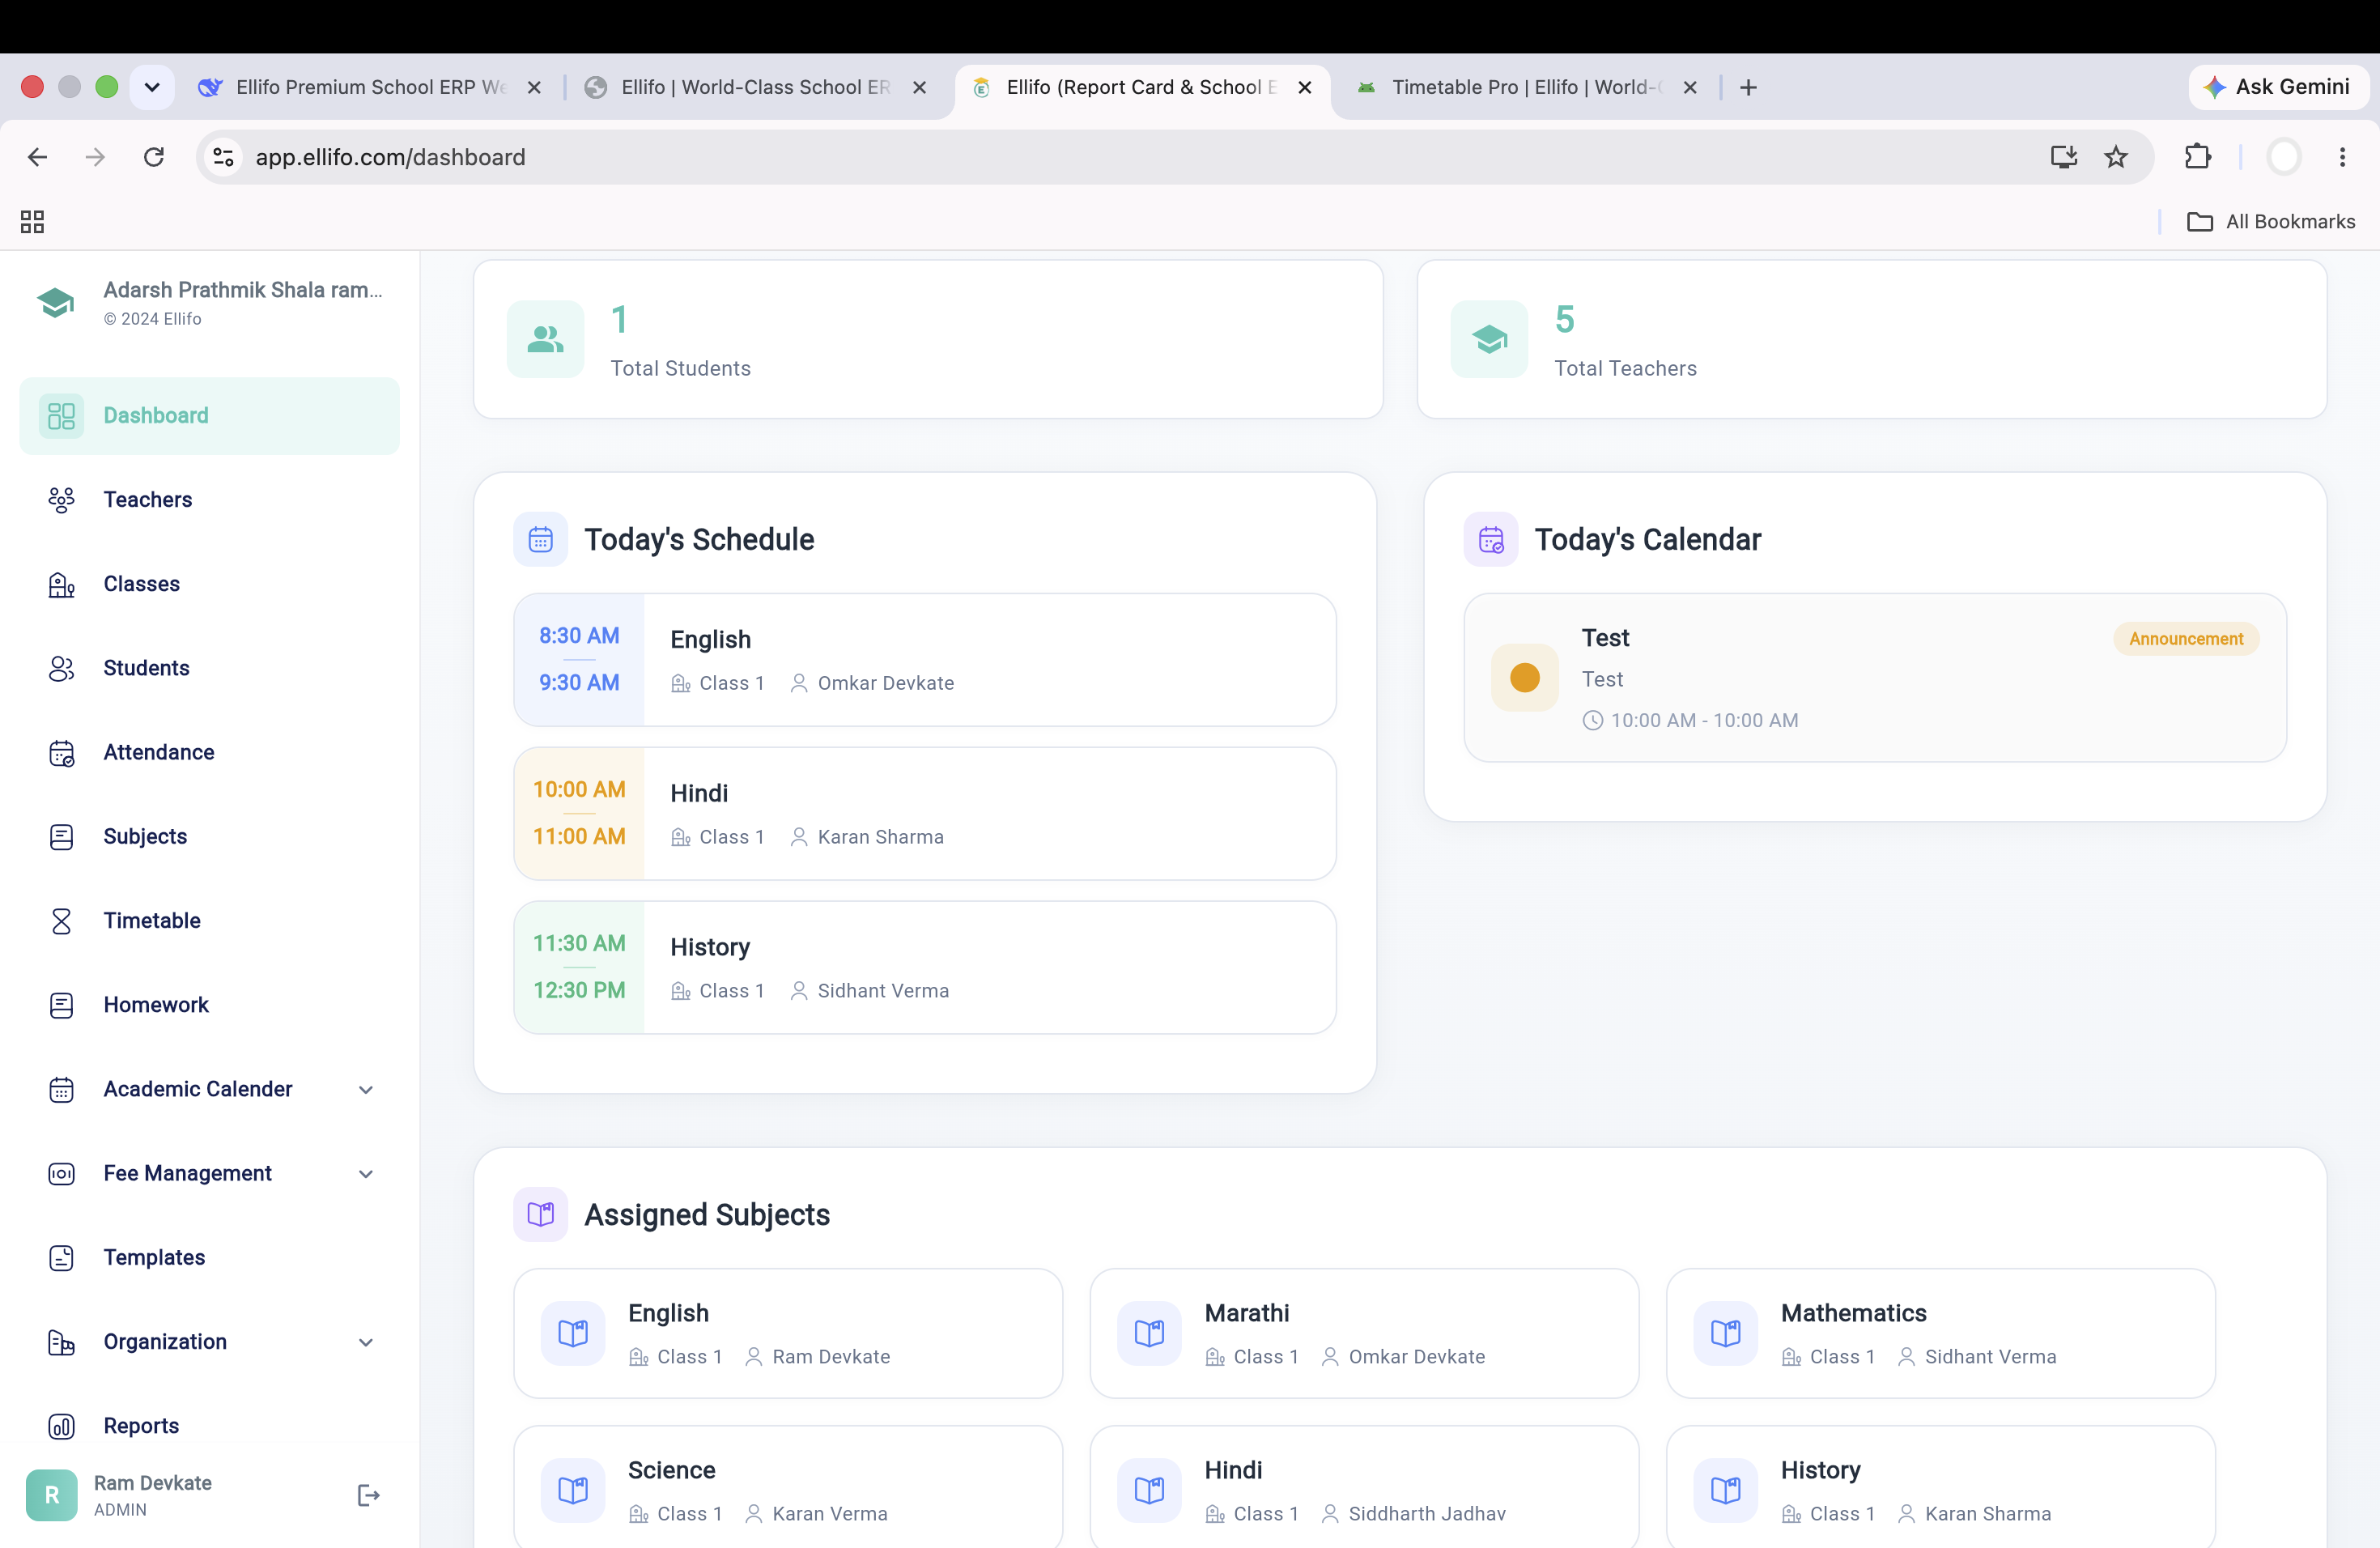
Task: Click the Ask Gemini button
Action: tap(2278, 87)
